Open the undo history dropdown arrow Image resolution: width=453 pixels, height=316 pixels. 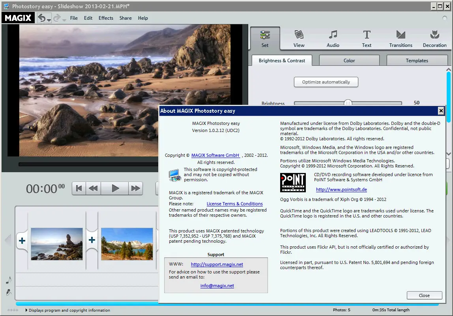point(49,20)
